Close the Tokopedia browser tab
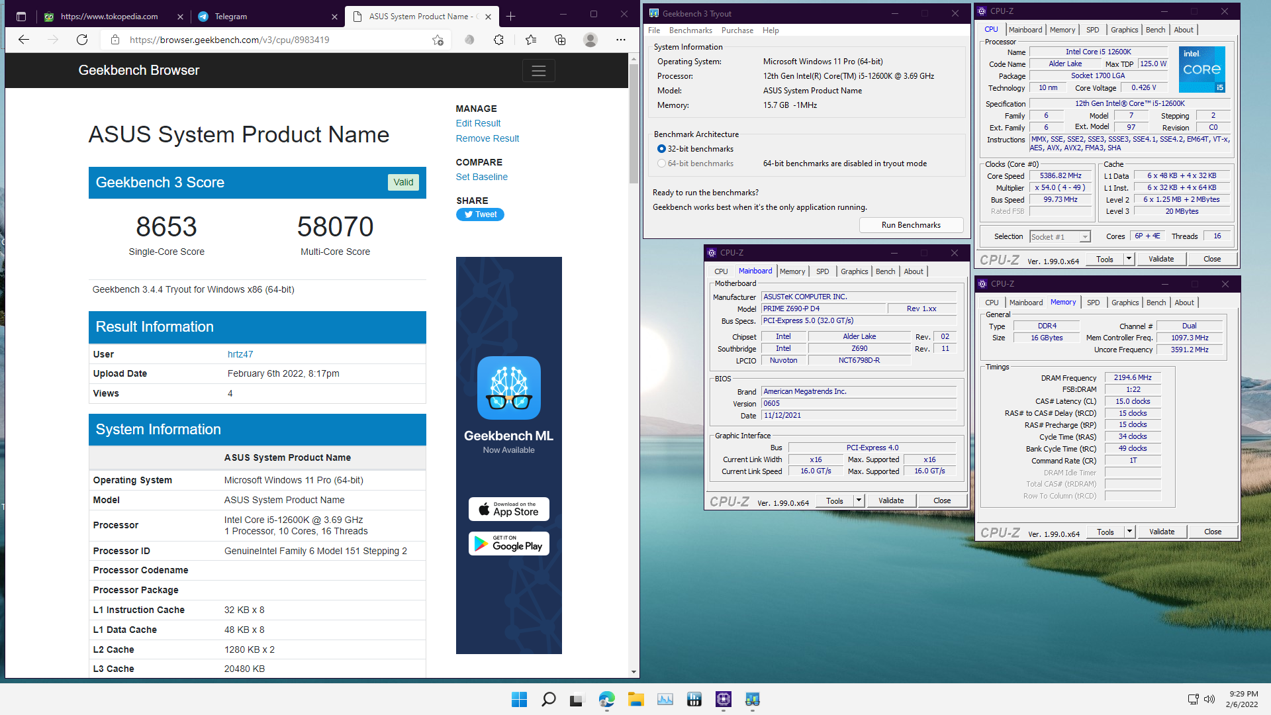Screen dimensions: 1271x715 180,17
